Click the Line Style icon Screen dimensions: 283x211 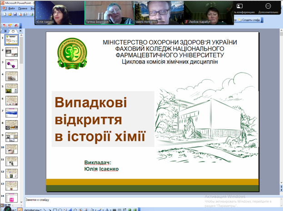(x=114, y=210)
